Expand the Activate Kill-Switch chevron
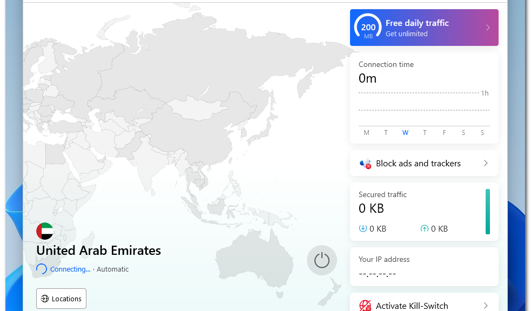The image size is (531, 311). (x=486, y=306)
